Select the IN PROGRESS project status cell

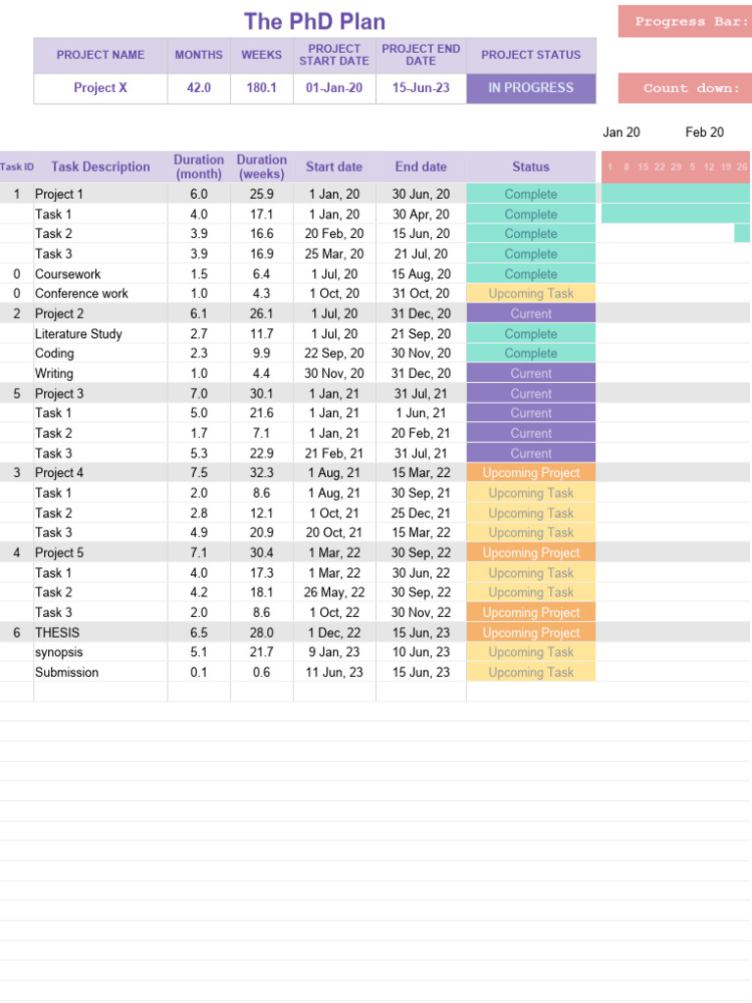(531, 88)
